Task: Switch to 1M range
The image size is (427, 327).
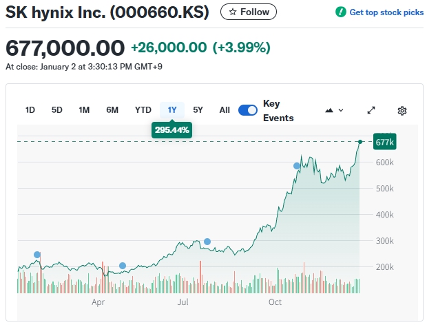Action: pyautogui.click(x=84, y=110)
